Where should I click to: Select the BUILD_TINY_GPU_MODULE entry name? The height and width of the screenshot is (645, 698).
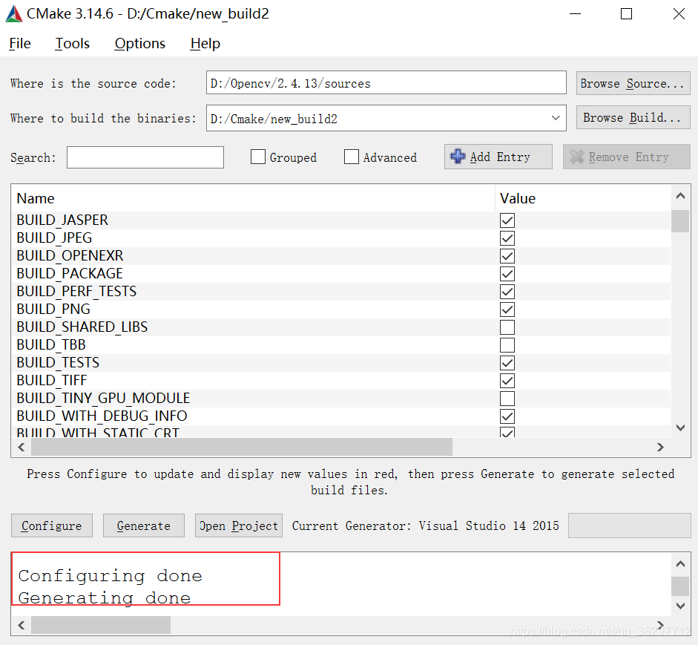pyautogui.click(x=103, y=399)
